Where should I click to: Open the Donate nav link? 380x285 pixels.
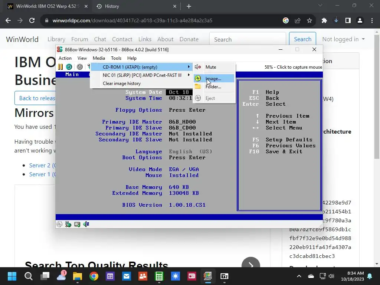point(189,39)
